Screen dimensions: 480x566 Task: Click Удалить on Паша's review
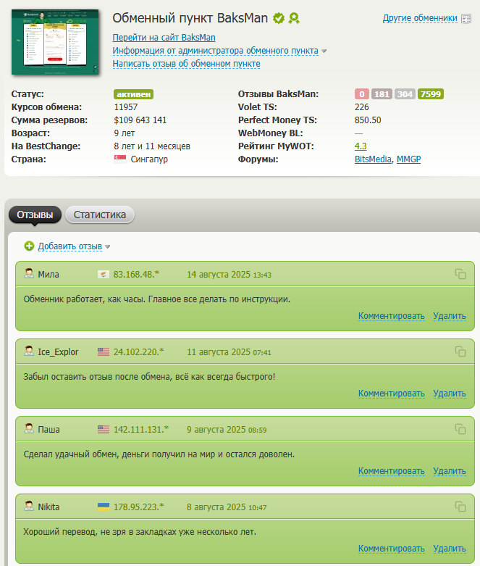pyautogui.click(x=450, y=471)
